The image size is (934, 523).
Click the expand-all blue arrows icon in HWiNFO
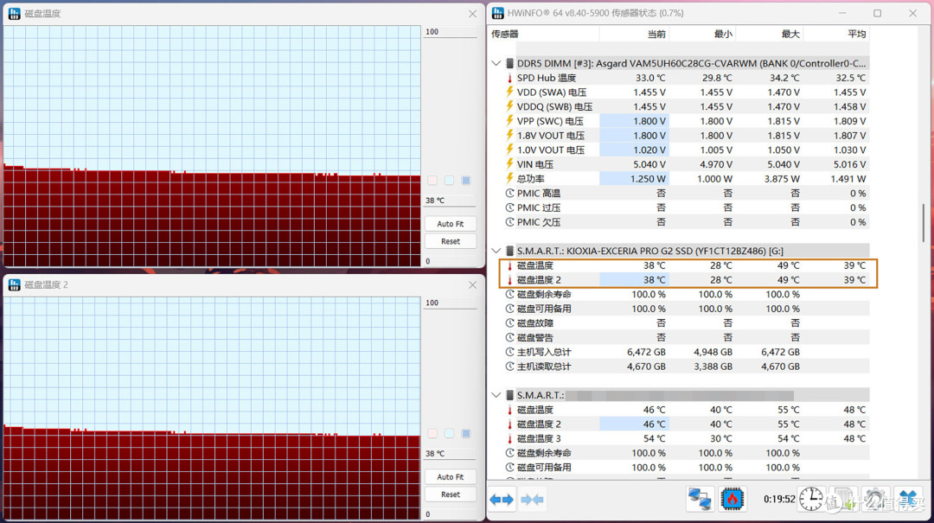coord(502,499)
